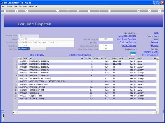Click the round X cancel toolbar icon
The height and width of the screenshot is (123, 165).
[x=159, y=11]
